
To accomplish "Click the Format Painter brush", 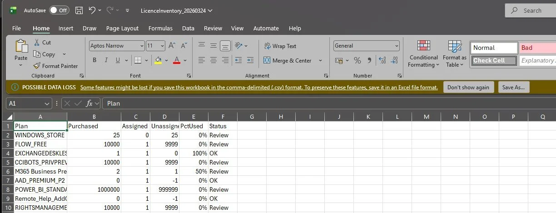I will [37, 66].
